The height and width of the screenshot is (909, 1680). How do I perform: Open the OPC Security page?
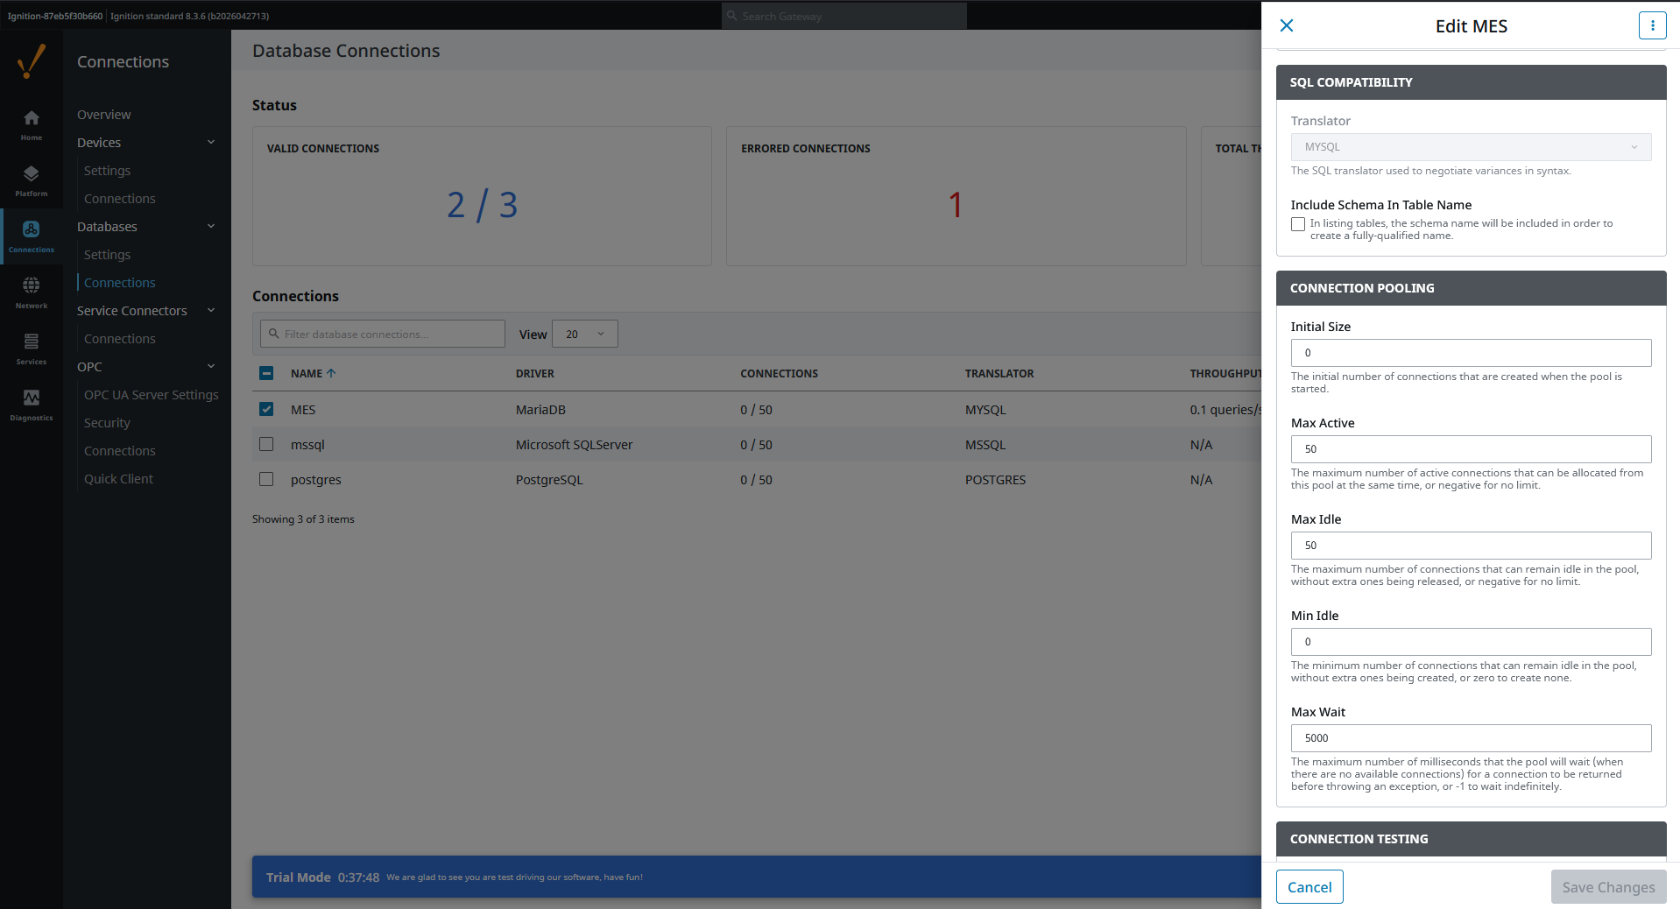pos(107,423)
